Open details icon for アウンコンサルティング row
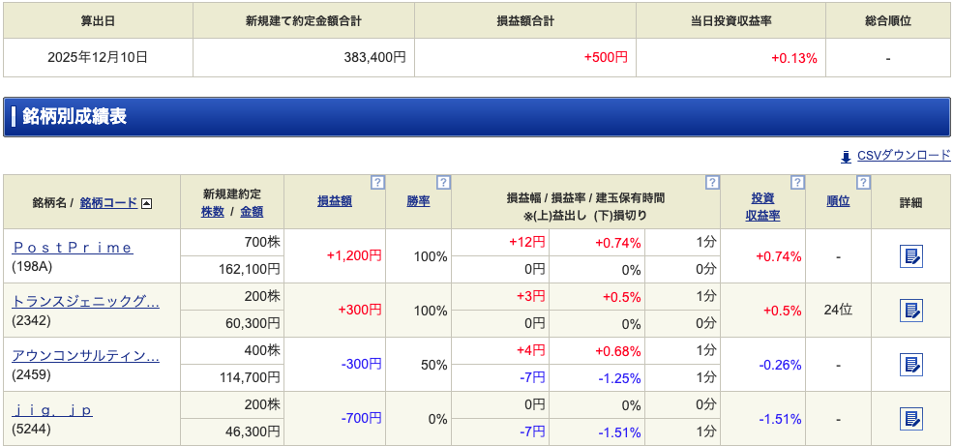The height and width of the screenshot is (446, 954). (x=910, y=365)
